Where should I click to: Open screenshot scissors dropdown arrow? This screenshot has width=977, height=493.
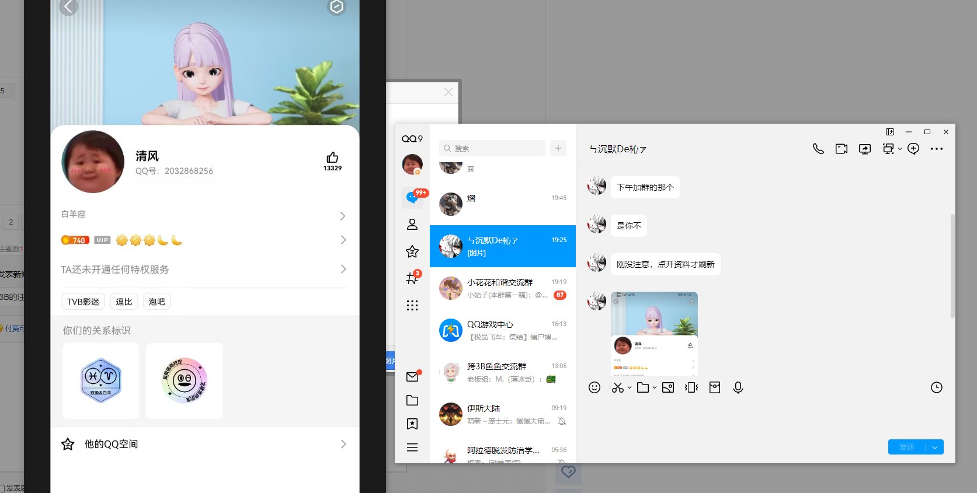coord(630,387)
